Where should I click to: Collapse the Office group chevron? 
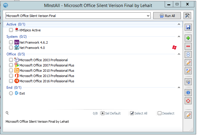(179, 54)
